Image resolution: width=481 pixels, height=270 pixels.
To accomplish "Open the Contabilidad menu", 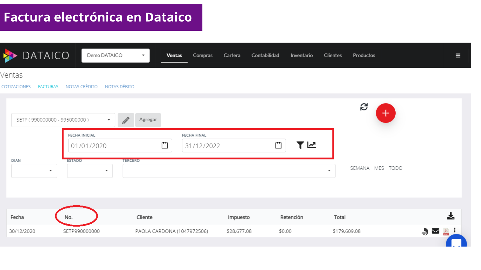I will pos(265,55).
